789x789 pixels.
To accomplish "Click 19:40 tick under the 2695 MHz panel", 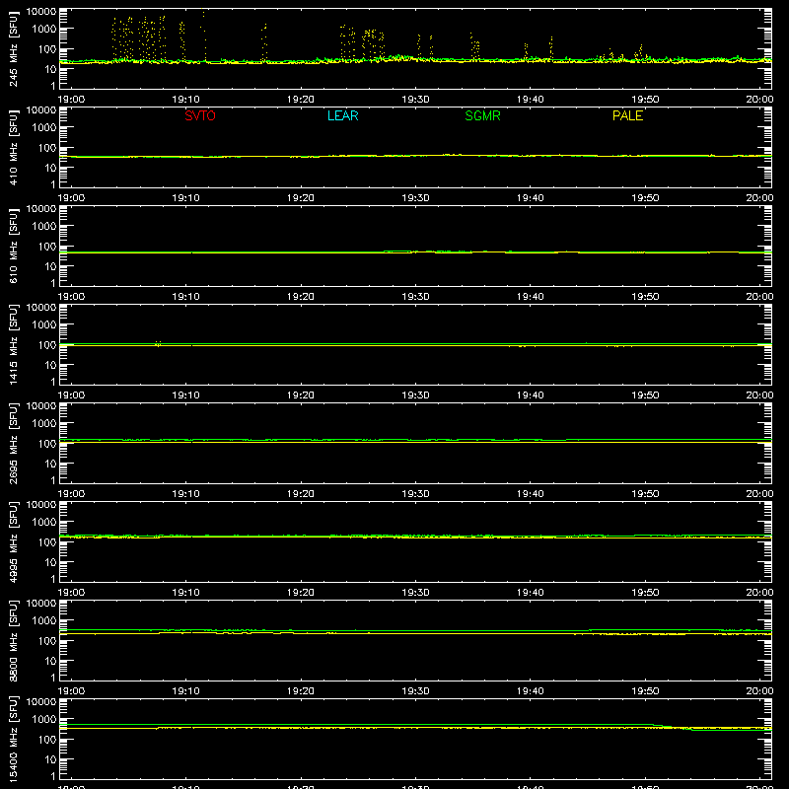I will tap(531, 494).
